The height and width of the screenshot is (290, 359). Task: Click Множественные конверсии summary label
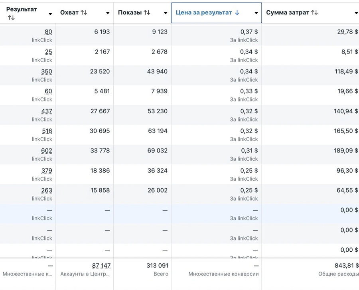224,274
